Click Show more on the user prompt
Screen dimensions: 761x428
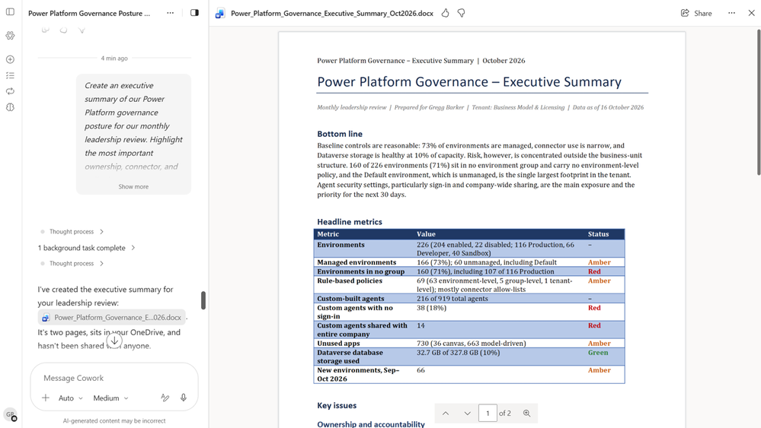(133, 186)
